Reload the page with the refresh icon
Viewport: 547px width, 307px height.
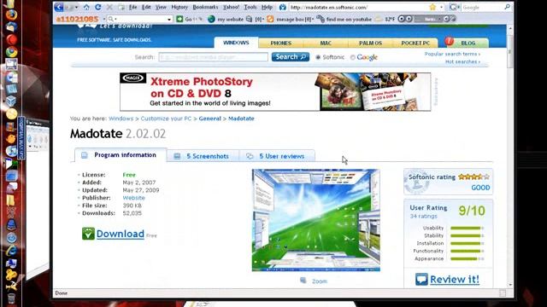pos(98,7)
